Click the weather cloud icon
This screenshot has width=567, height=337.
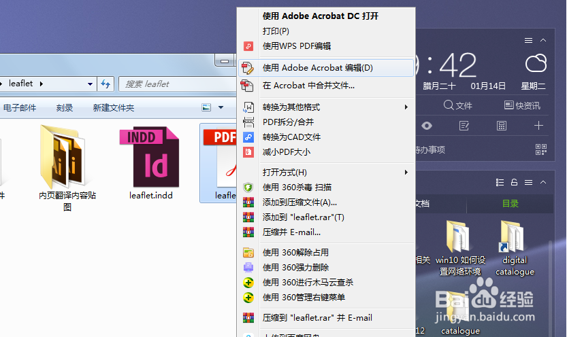pyautogui.click(x=536, y=63)
